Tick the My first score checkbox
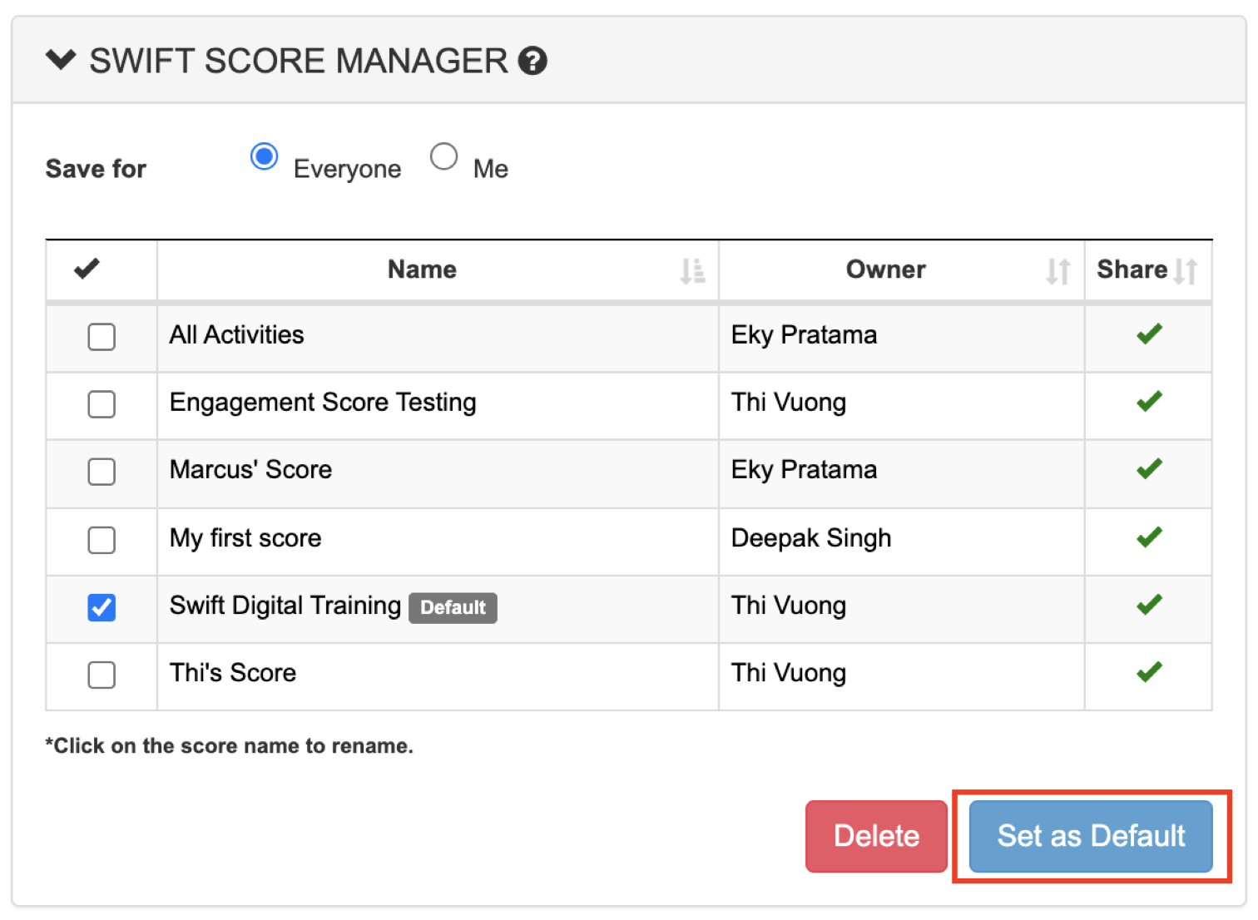 coord(102,540)
